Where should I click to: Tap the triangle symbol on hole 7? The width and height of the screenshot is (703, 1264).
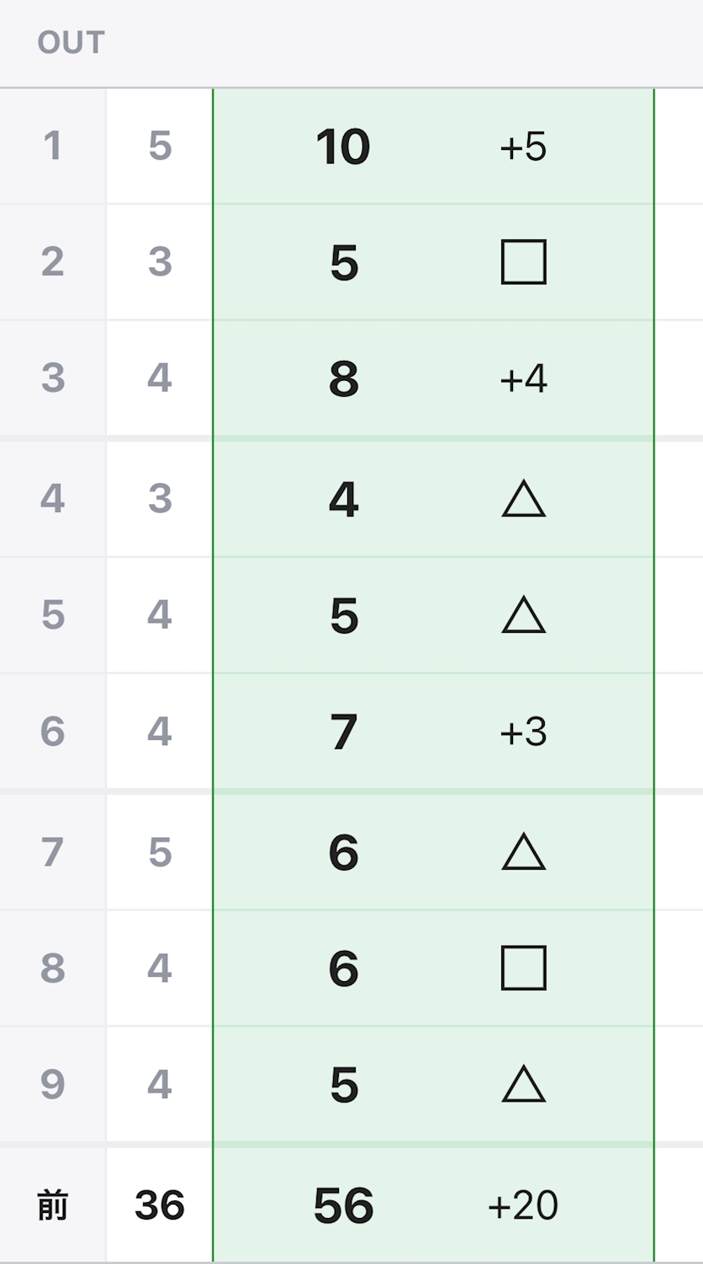pos(524,852)
